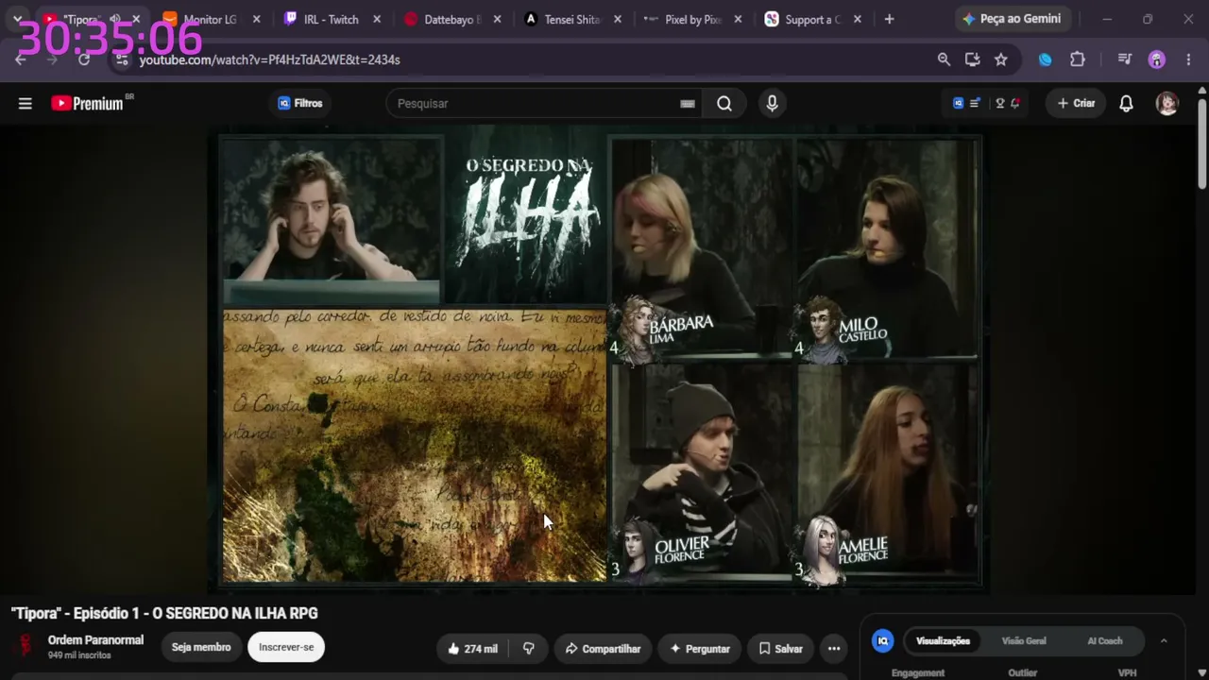Close the Monitor LG browser tab

coord(256,19)
